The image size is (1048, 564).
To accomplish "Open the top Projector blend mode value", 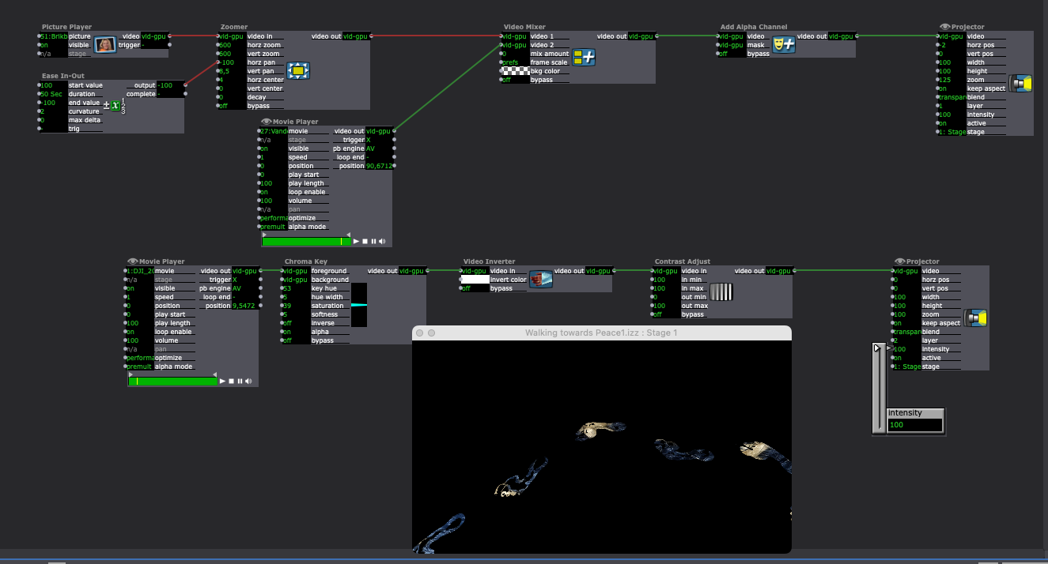I will click(x=950, y=97).
